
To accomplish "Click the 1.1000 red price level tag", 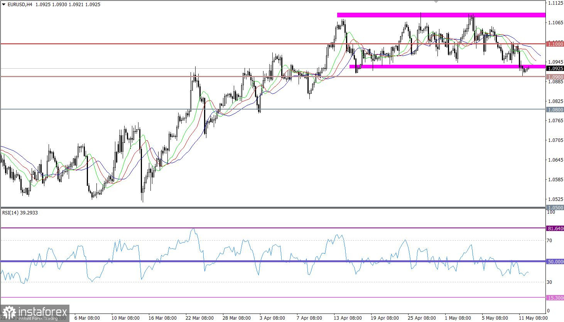I will 555,44.
